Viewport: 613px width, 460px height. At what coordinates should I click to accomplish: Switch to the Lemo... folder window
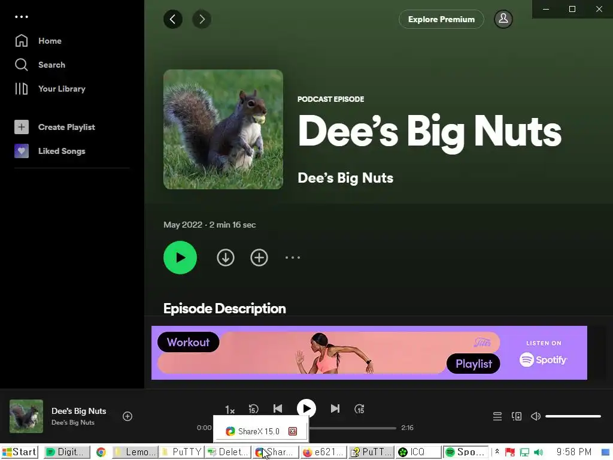coord(135,452)
